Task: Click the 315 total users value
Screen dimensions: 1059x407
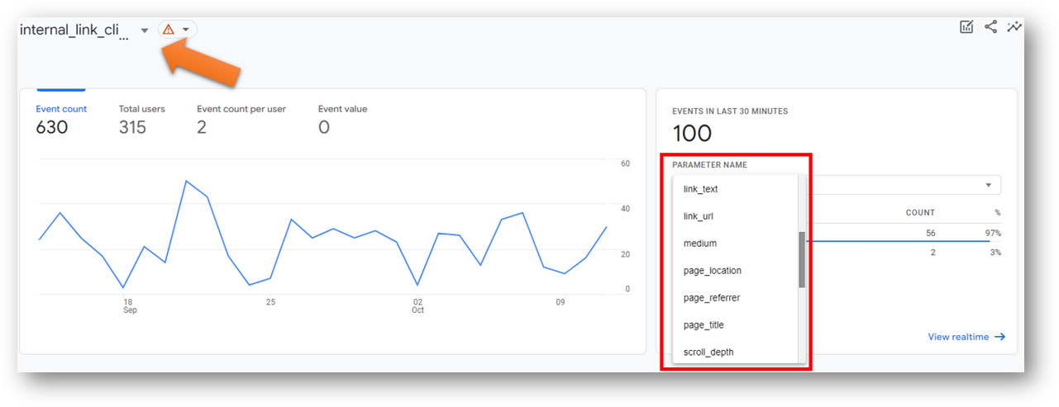Action: coord(132,127)
